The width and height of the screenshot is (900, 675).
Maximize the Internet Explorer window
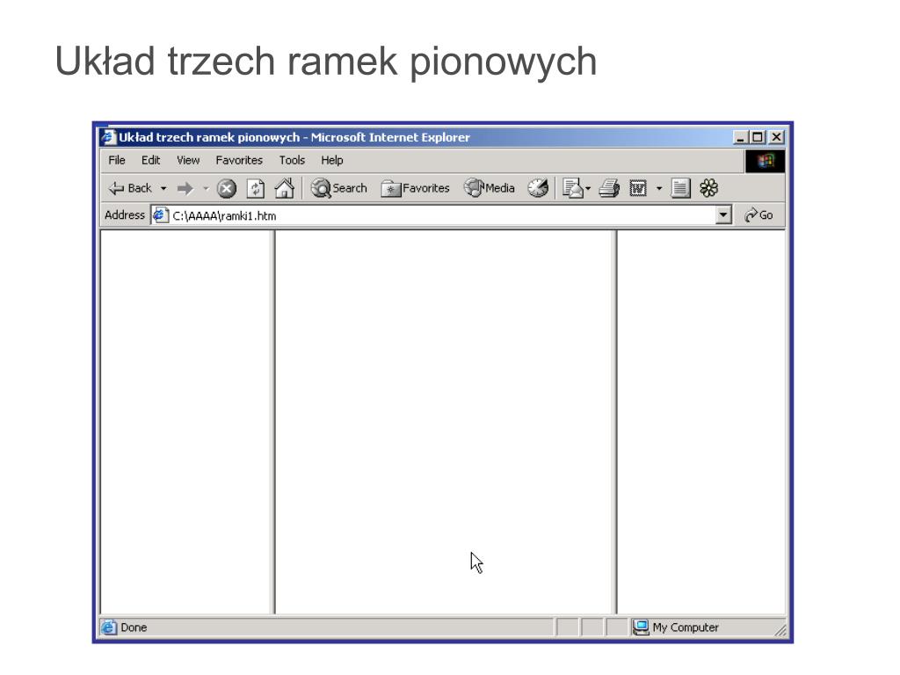(x=758, y=137)
